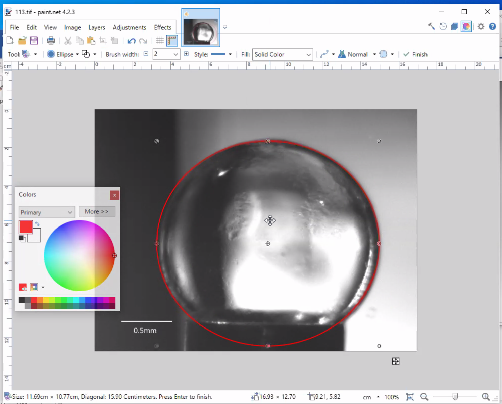This screenshot has width=502, height=404.
Task: Click the Print icon
Action: pos(51,41)
